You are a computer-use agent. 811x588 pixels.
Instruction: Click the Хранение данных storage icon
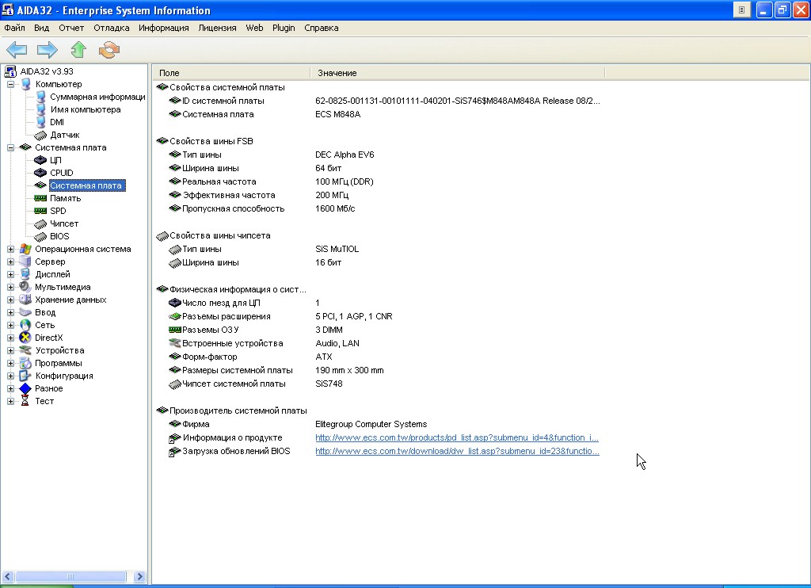point(25,300)
